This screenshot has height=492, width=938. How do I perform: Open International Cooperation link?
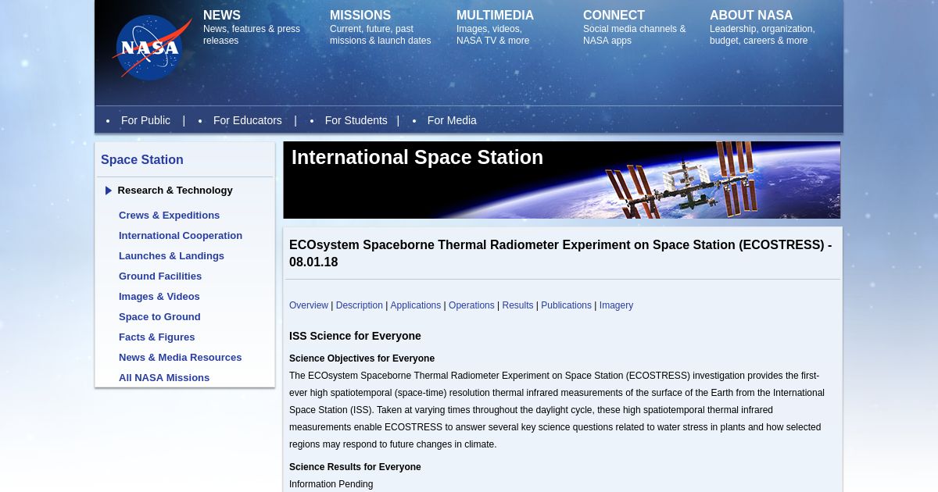point(181,236)
